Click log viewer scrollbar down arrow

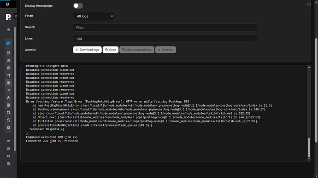(x=309, y=159)
